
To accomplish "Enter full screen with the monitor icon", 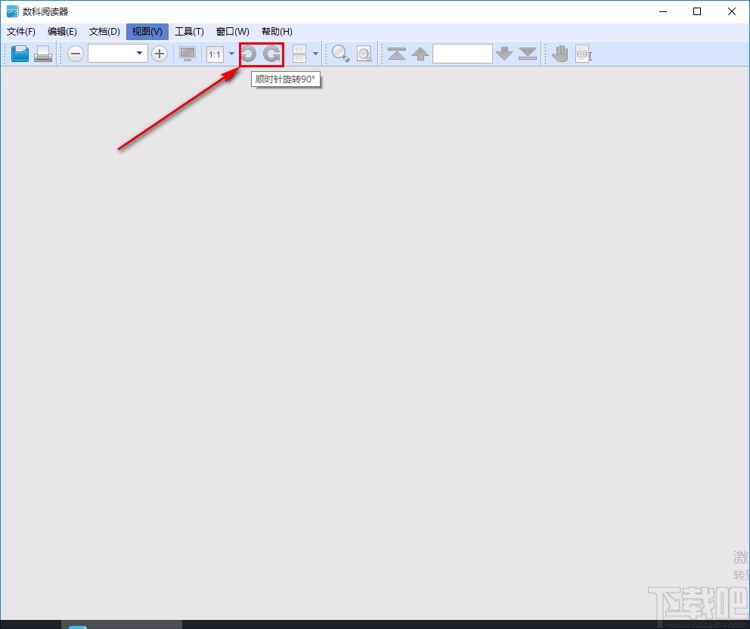I will 187,54.
